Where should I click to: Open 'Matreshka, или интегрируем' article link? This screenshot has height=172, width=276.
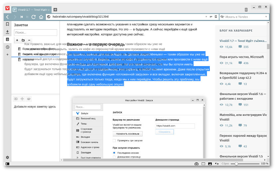(243, 117)
